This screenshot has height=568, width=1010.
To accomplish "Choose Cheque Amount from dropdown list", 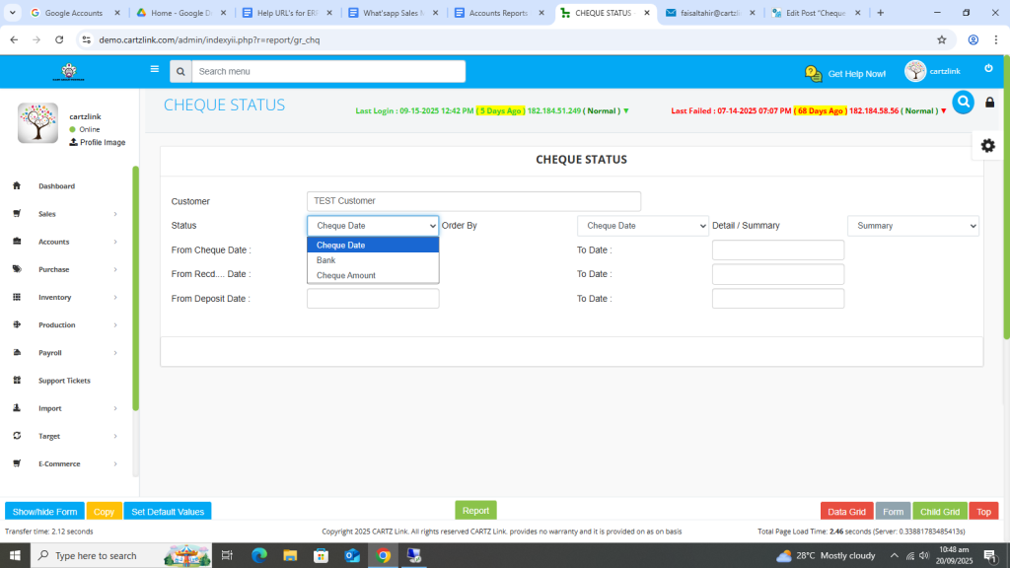I will tap(345, 275).
